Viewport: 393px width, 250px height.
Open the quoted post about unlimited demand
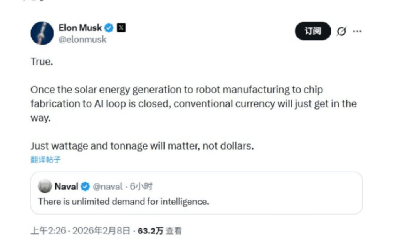pyautogui.click(x=123, y=201)
